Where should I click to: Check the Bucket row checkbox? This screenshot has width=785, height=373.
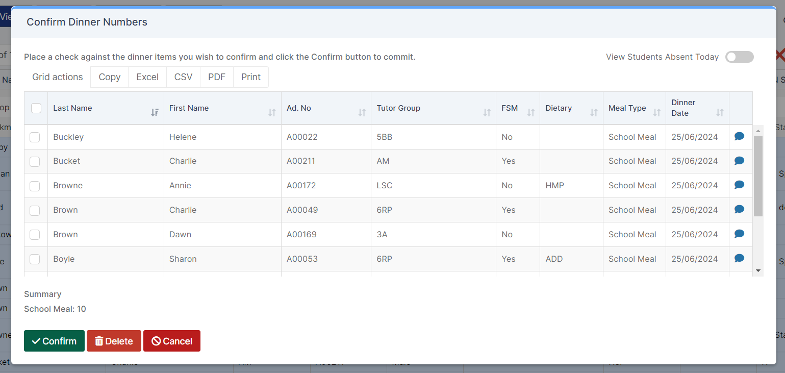[x=35, y=162]
